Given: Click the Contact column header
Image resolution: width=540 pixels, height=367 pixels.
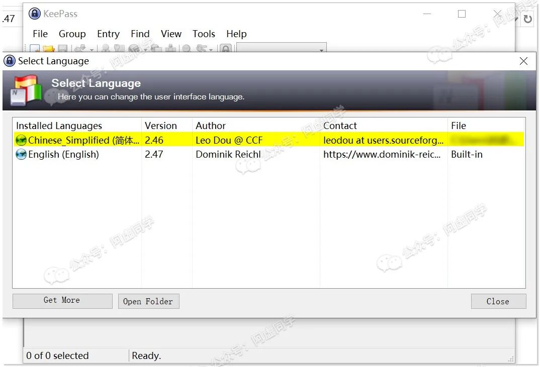Looking at the screenshot, I should pyautogui.click(x=384, y=126).
